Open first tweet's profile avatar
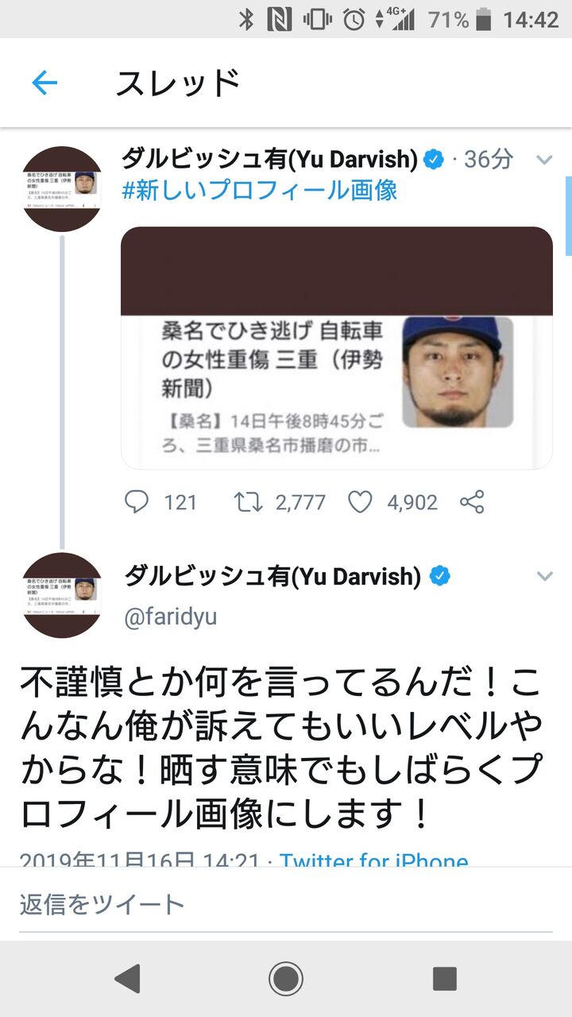This screenshot has height=1017, width=572. click(x=62, y=189)
